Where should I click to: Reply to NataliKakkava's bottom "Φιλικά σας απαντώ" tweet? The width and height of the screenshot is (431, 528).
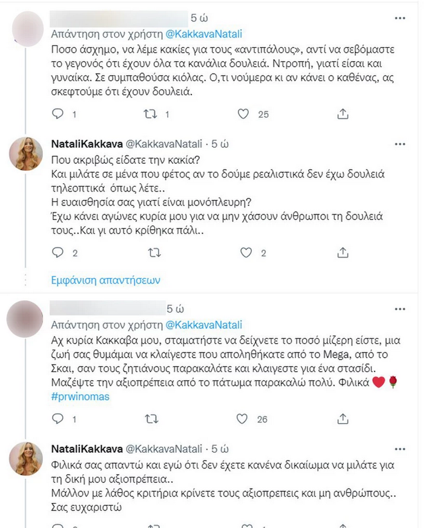pos(58,524)
